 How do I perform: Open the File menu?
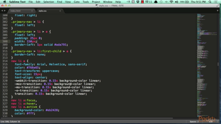coord(31,2)
